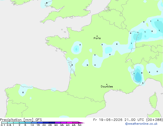The image size is (163, 126).
Task: Select legend swatch between 5 and 10
Action: (28, 123)
